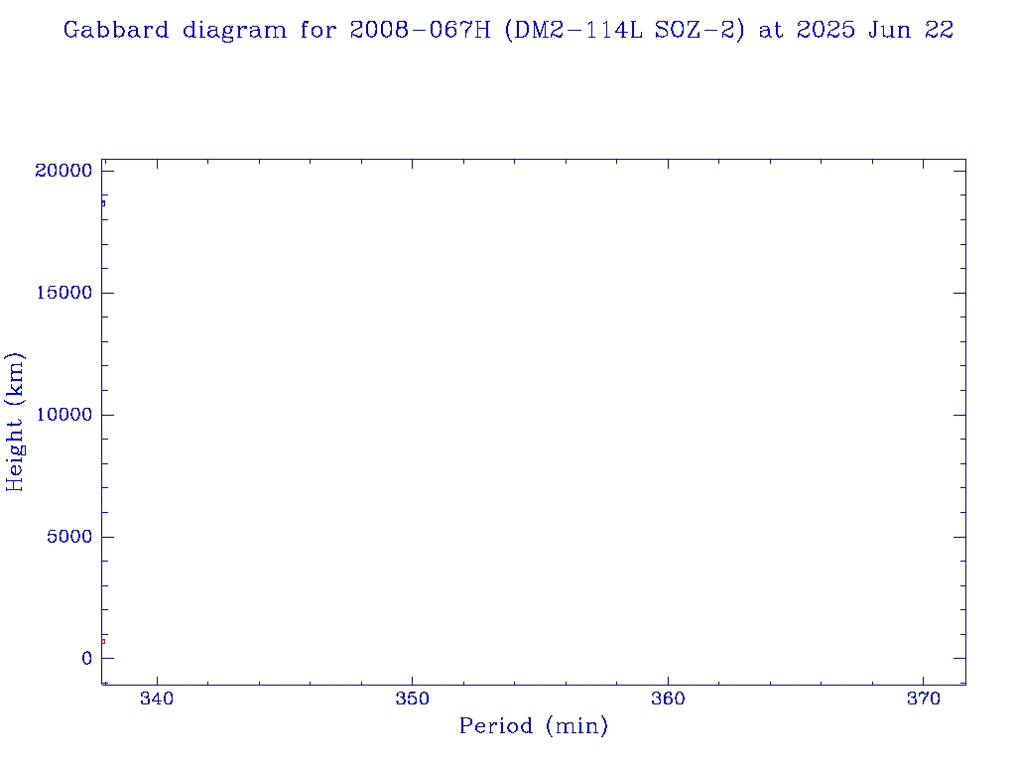Screen dimensions: 1016x762
Task: Click the 360 period axis tick label
Action: click(668, 698)
